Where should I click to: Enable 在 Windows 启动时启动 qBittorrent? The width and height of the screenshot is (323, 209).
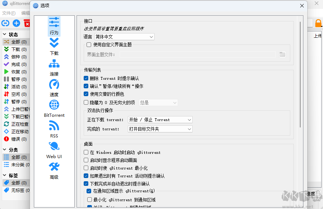pyautogui.click(x=86, y=152)
